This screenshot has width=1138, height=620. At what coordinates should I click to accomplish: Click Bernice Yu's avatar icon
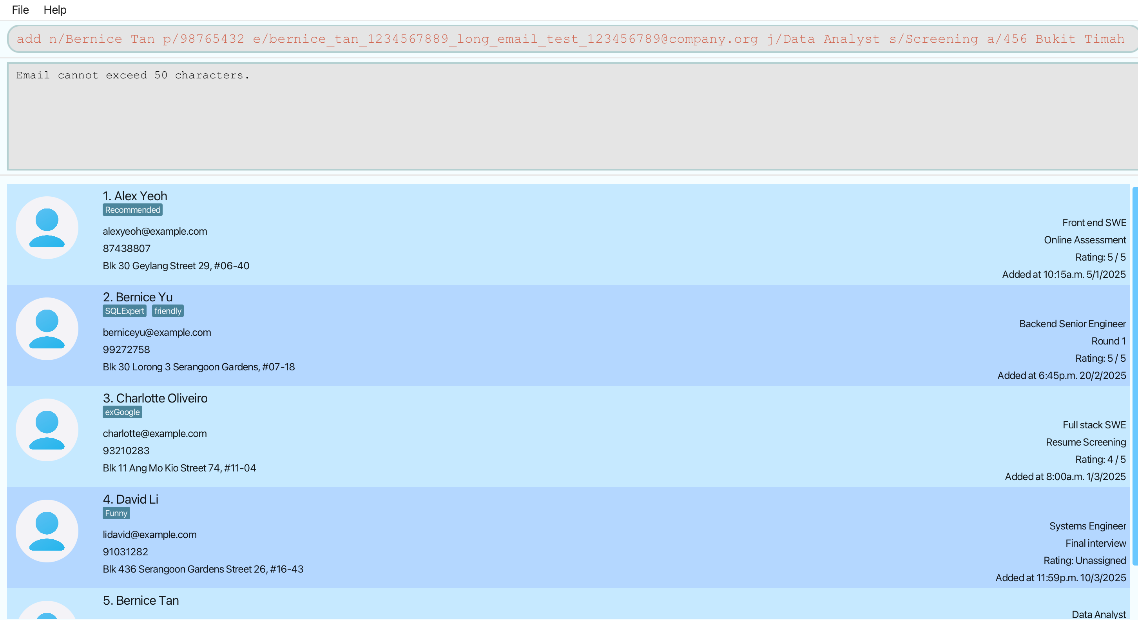[47, 329]
